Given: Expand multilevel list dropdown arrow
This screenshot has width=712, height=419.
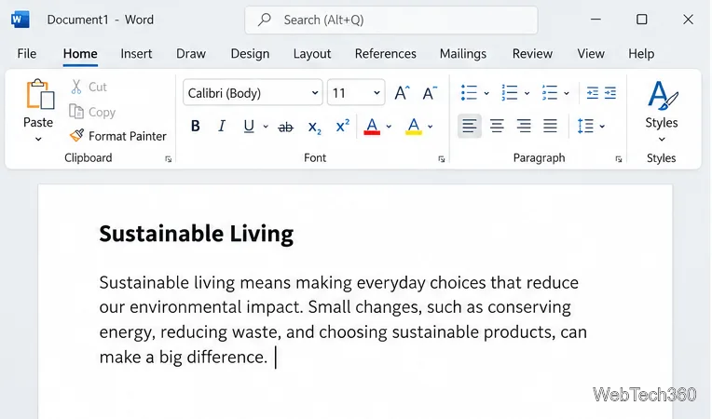Looking at the screenshot, I should pyautogui.click(x=567, y=93).
